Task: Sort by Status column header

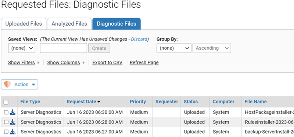Action: click(x=191, y=102)
